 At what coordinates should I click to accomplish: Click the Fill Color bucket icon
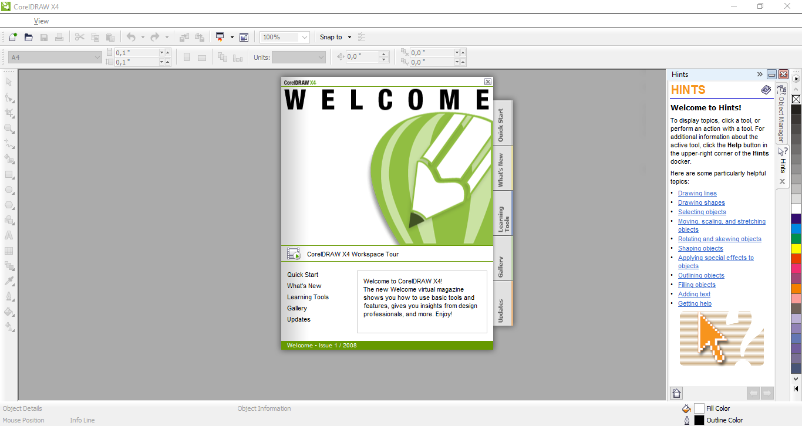(686, 408)
